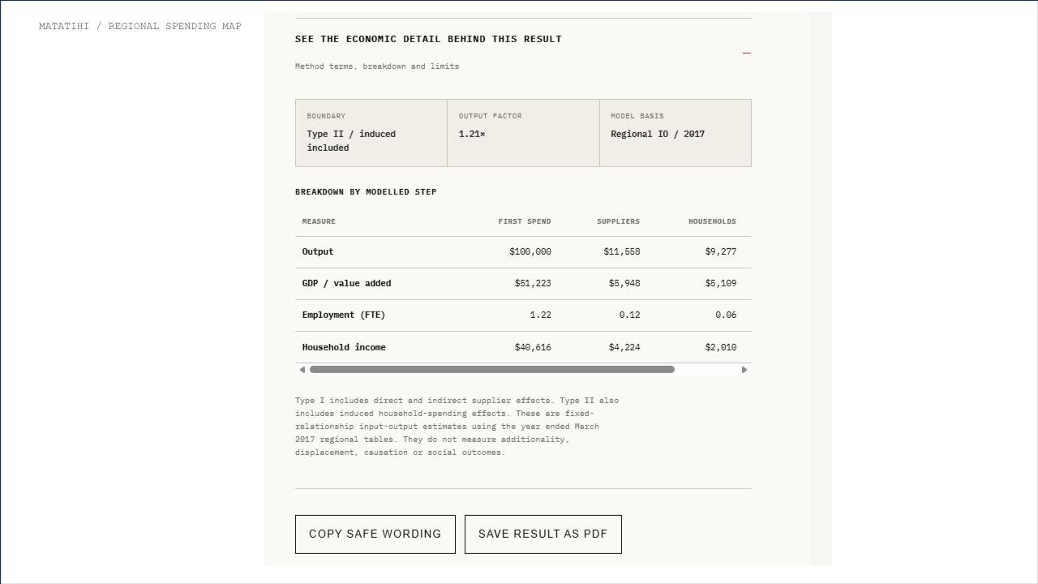This screenshot has width=1038, height=584.
Task: Click the Households column header
Action: coord(712,221)
